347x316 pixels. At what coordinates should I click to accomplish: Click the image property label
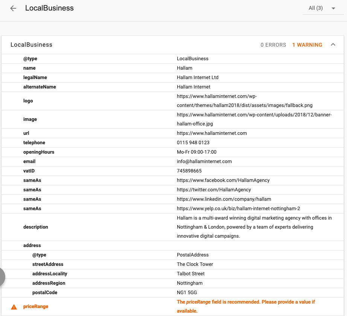(x=30, y=119)
